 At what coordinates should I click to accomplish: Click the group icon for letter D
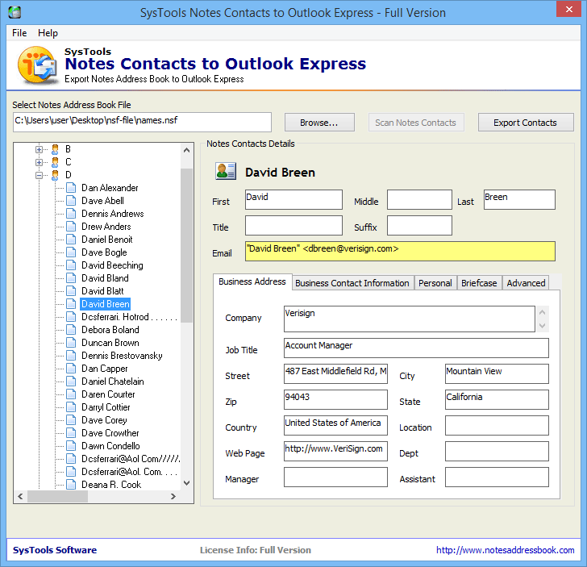point(55,175)
